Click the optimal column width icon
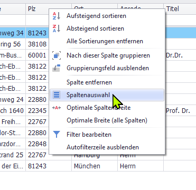Screen dimensions: 196x190 57,108
